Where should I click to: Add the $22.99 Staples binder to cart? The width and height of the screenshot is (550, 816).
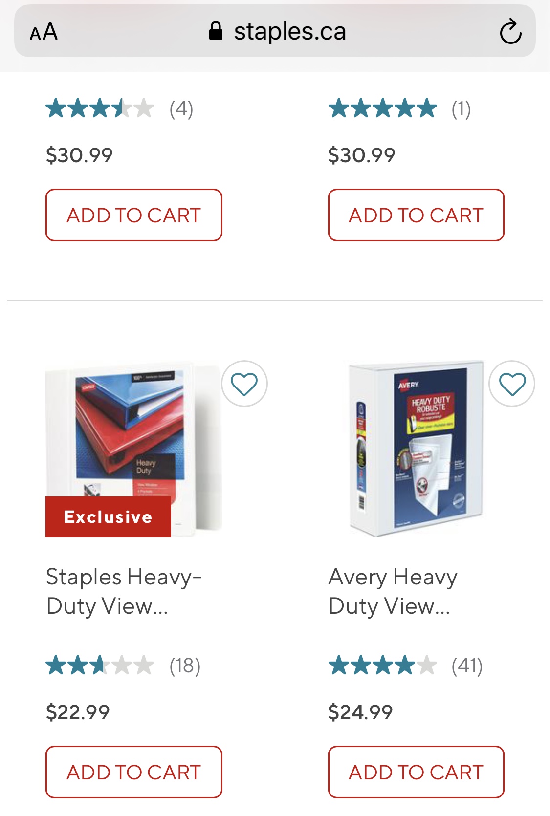(x=134, y=772)
